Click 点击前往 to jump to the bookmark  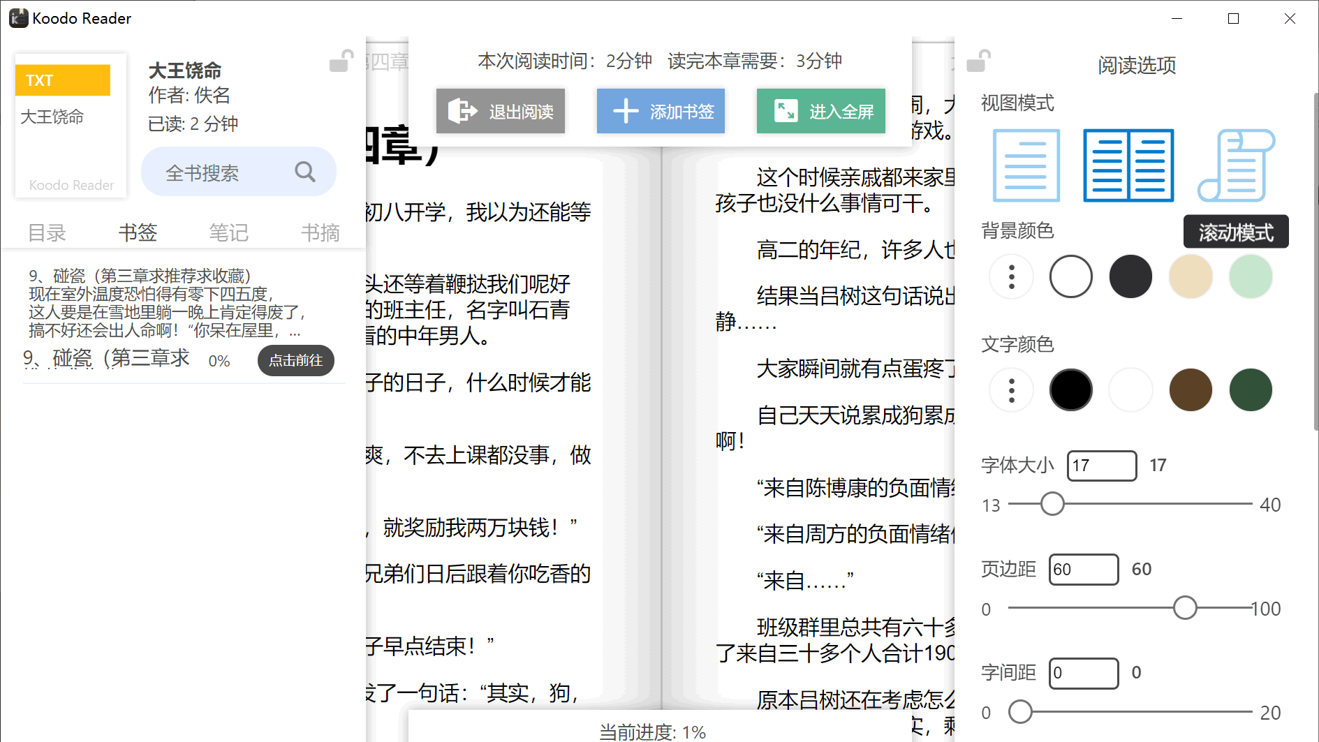(295, 360)
